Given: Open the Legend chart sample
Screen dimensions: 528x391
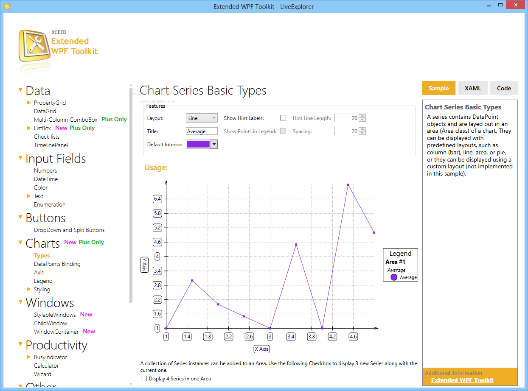Looking at the screenshot, I should 43,281.
